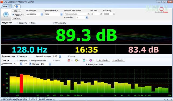Viewport: 173px width, 101px height.
Task: Select the magenta bank color swatch
Action: tap(91, 60)
